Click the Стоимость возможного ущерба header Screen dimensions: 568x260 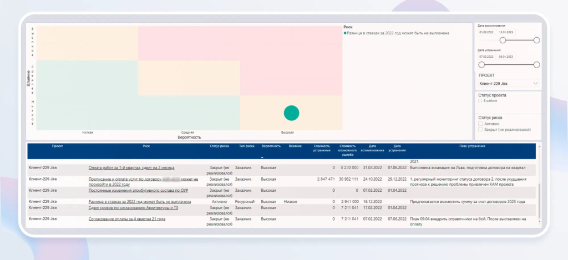click(x=348, y=150)
